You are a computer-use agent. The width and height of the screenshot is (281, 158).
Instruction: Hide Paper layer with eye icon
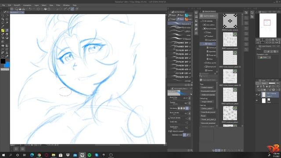(x=257, y=101)
